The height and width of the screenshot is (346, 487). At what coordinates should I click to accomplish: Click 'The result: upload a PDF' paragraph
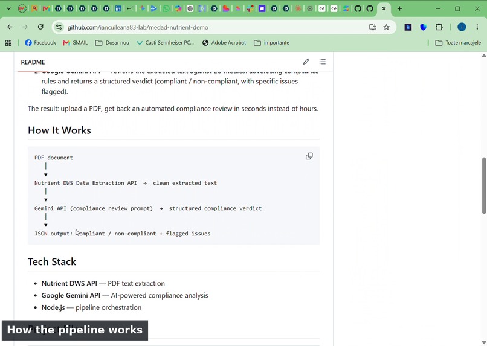173,109
